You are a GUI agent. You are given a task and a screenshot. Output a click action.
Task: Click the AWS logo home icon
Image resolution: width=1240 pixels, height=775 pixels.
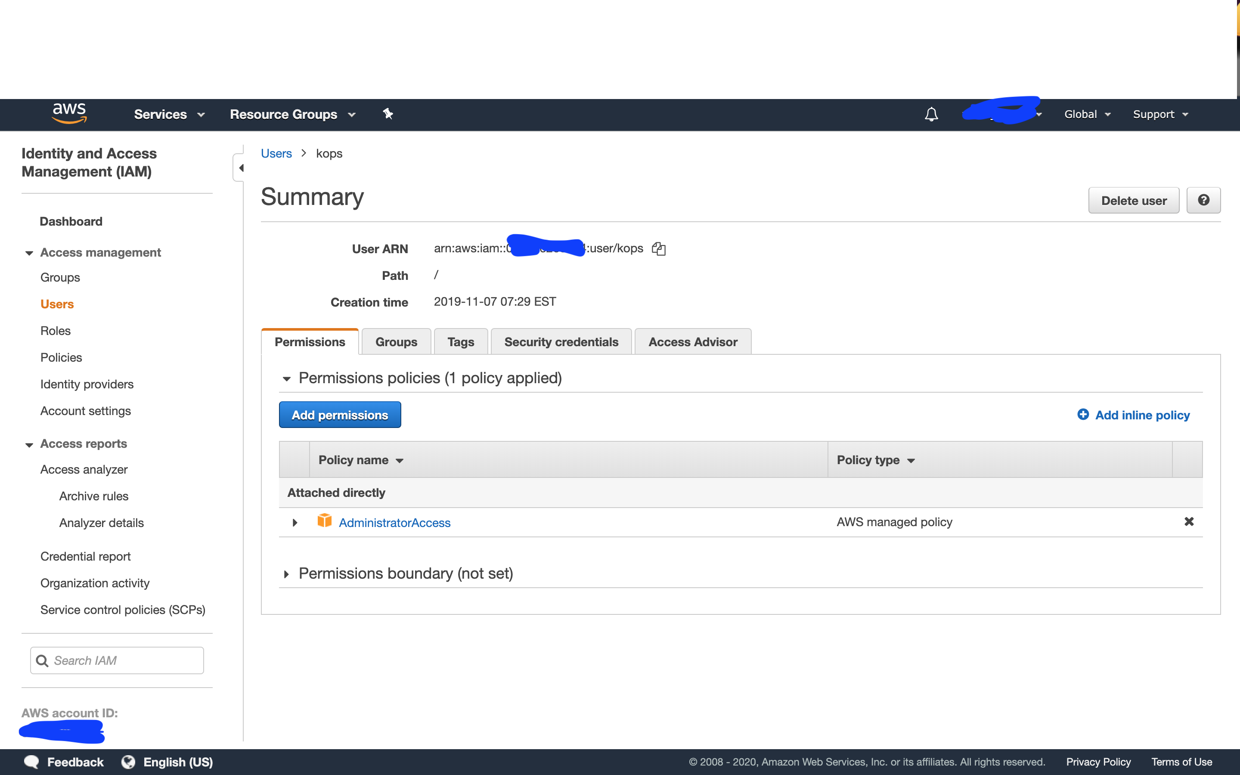coord(69,113)
